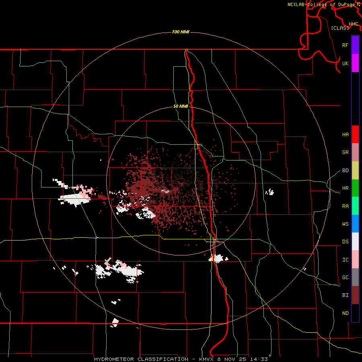Click the RF legend label

[345, 45]
